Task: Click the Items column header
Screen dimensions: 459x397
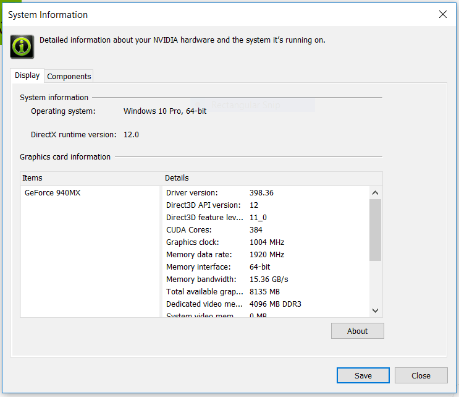Action: pos(90,178)
